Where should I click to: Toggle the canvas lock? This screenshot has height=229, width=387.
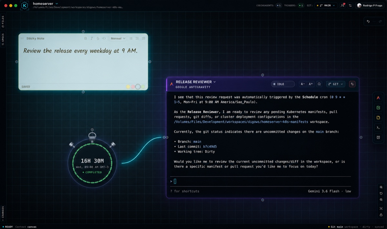381,215
